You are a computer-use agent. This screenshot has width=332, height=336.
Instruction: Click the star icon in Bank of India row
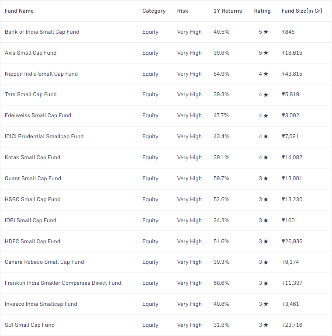click(266, 32)
